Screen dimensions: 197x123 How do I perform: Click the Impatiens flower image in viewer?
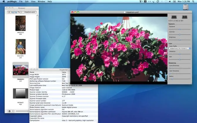(119, 49)
